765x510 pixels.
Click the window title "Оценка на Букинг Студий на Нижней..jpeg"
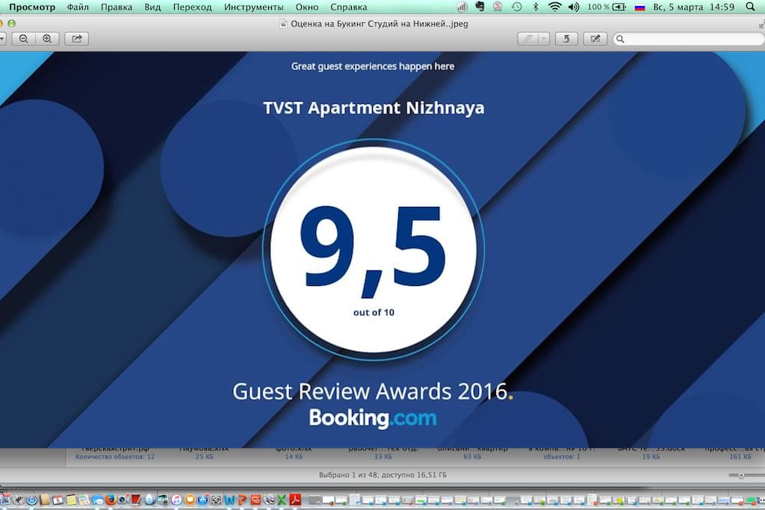(x=379, y=24)
